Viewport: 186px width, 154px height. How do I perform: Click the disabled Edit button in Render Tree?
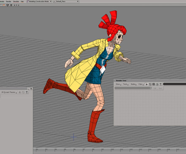[x=155, y=88]
